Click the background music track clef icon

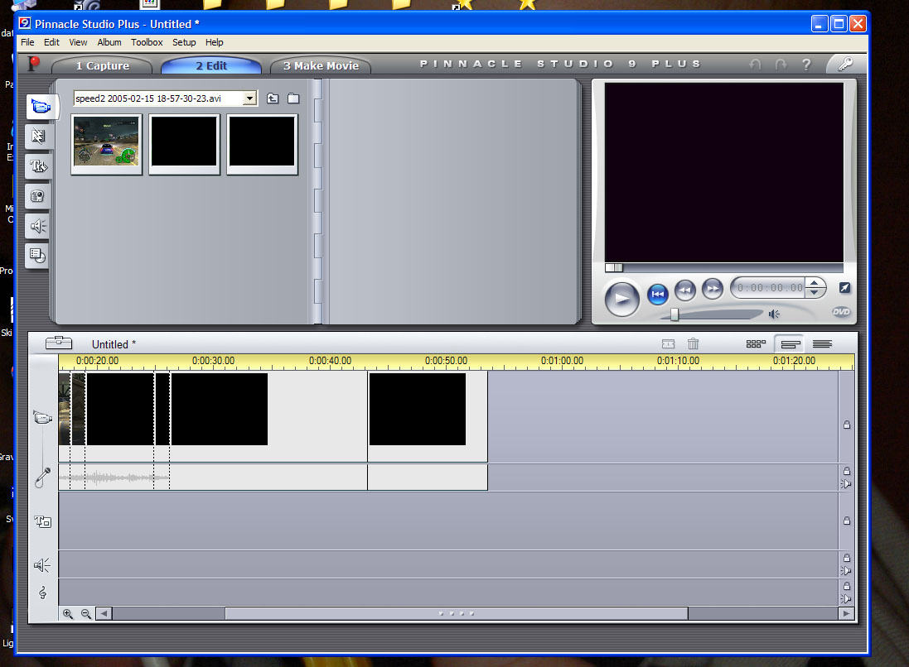click(42, 593)
